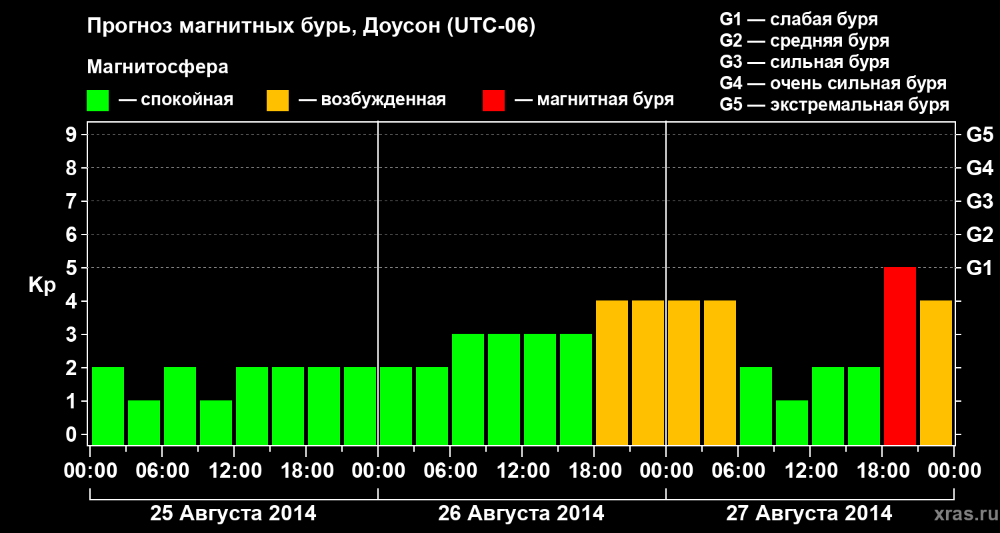1000x533 pixels.
Task: Click the '— магнитная буря' legend label
Action: click(595, 100)
